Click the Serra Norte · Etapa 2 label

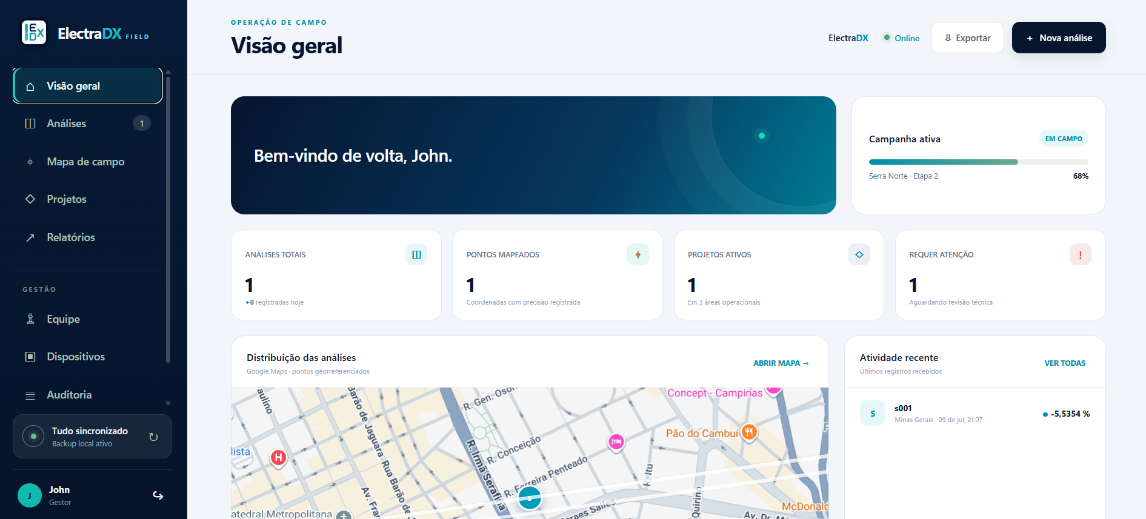click(903, 176)
